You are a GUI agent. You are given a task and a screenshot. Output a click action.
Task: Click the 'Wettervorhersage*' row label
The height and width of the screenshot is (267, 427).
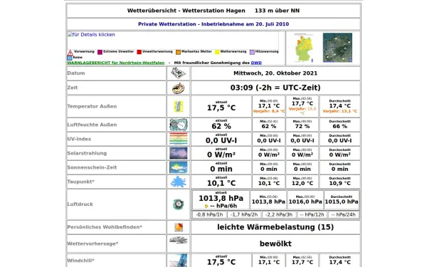point(93,244)
